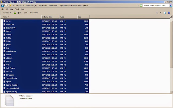Click the Forward navigation arrow
Viewport: 173px width, 108px height.
coord(6,5)
